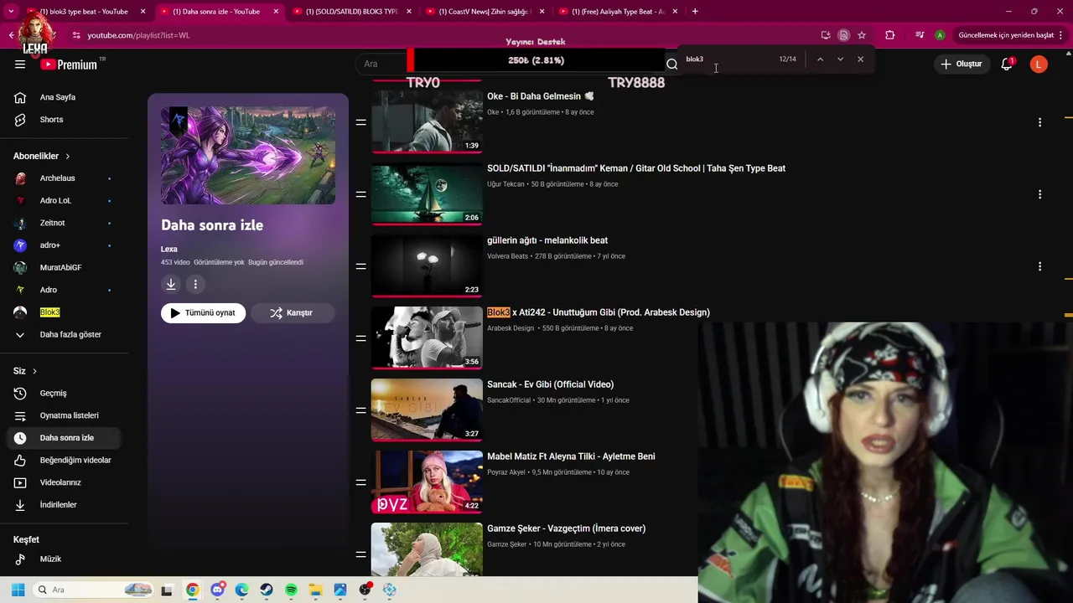Download the Daha sonra izle playlist
This screenshot has height=603, width=1073.
tap(171, 285)
